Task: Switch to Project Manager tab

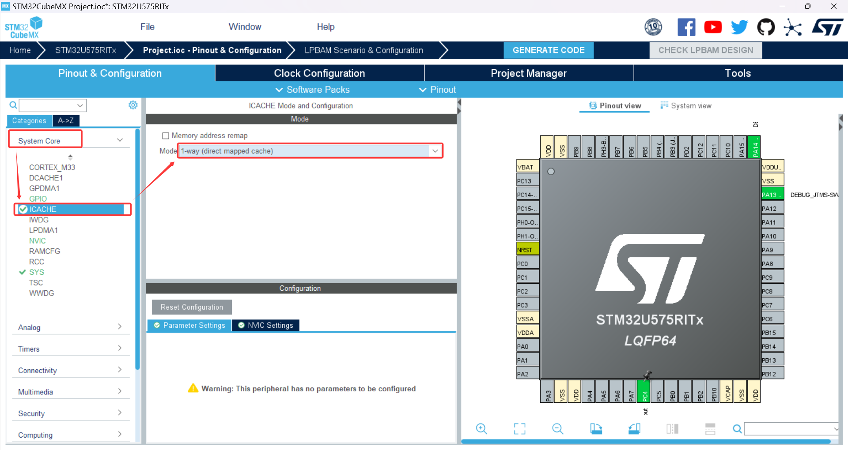Action: [529, 73]
